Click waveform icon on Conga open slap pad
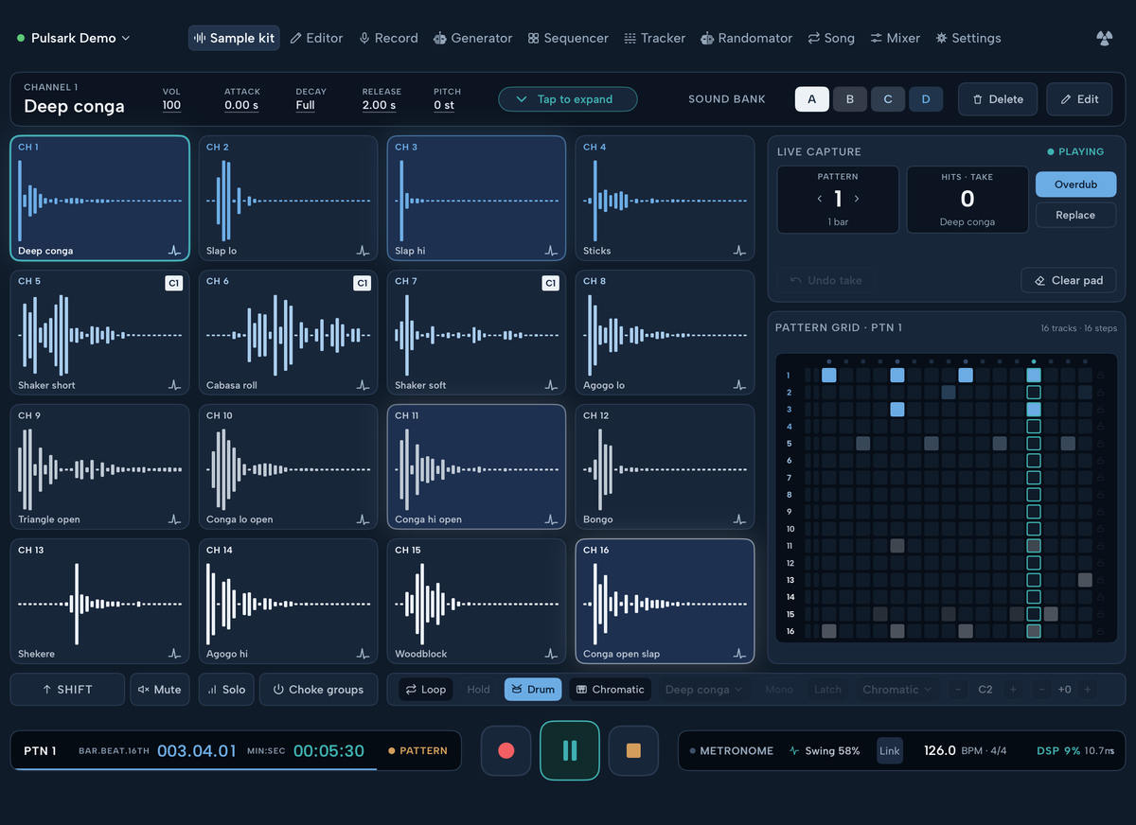The width and height of the screenshot is (1136, 825). [739, 654]
